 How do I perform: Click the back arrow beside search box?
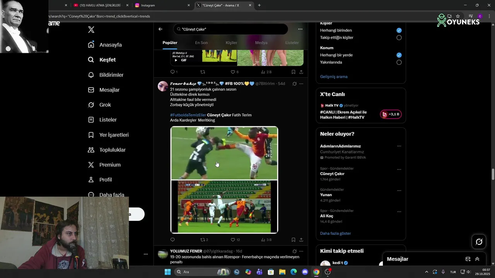coord(160,29)
